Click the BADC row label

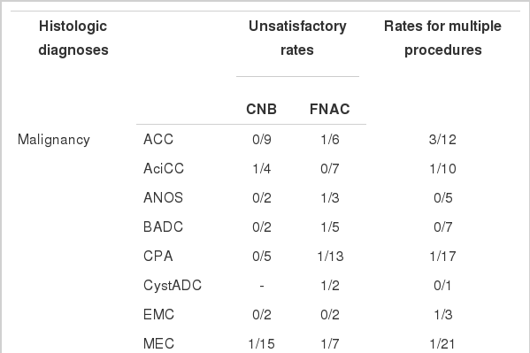click(x=164, y=226)
